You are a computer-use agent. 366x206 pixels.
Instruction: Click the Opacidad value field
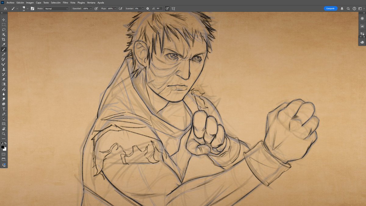pos(85,9)
